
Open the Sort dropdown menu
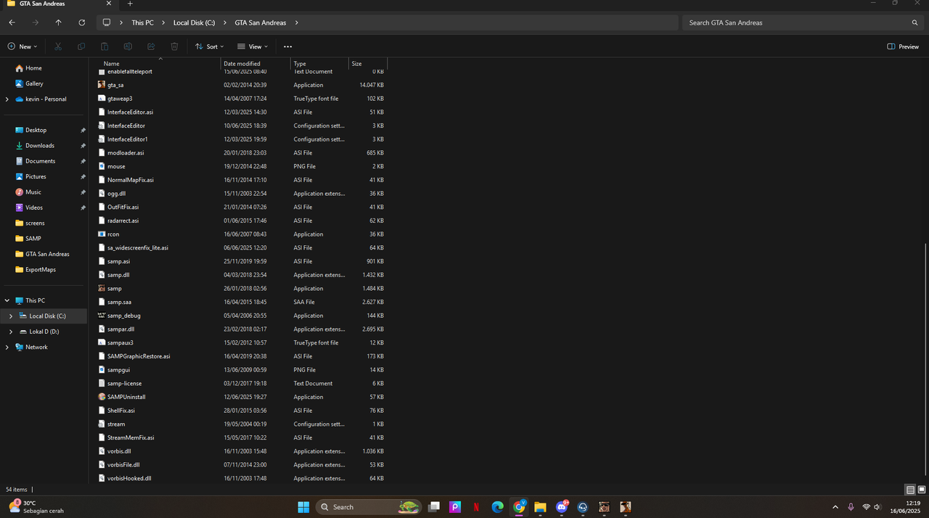point(209,46)
